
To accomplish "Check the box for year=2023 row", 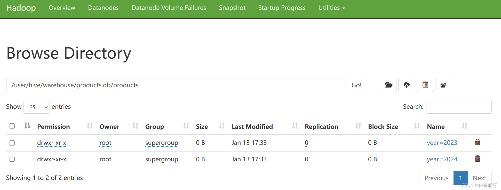I will click(12, 143).
